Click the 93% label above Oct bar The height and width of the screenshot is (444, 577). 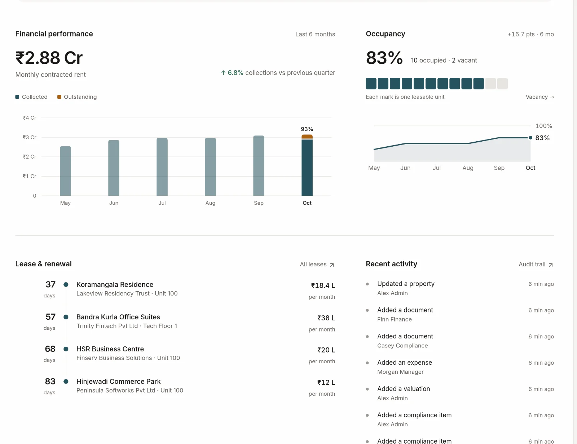click(307, 129)
